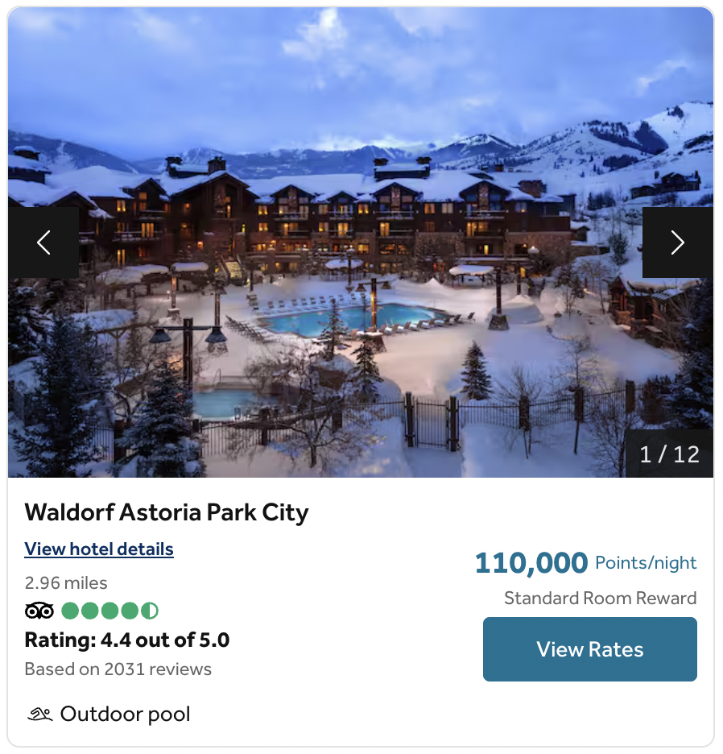Click the half-filled fifth rating circle

tap(150, 611)
